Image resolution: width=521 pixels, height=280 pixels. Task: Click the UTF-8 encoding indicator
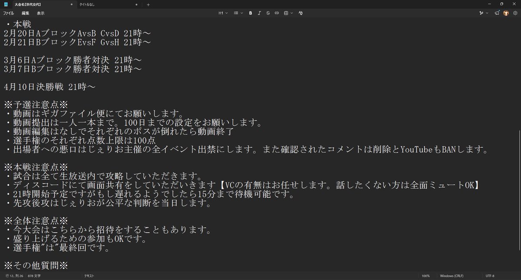490,276
